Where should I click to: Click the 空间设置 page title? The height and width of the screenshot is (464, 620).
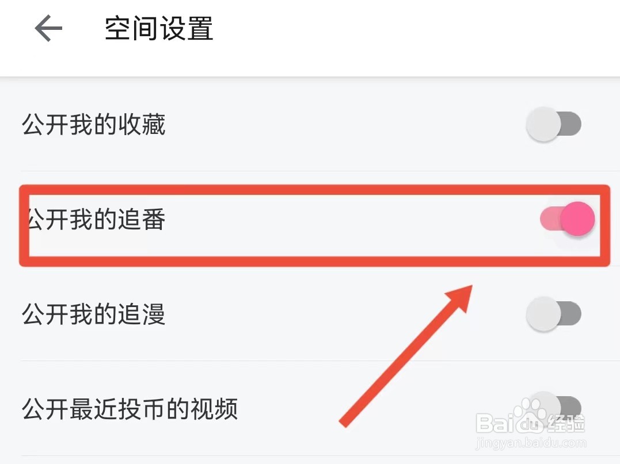tap(159, 29)
